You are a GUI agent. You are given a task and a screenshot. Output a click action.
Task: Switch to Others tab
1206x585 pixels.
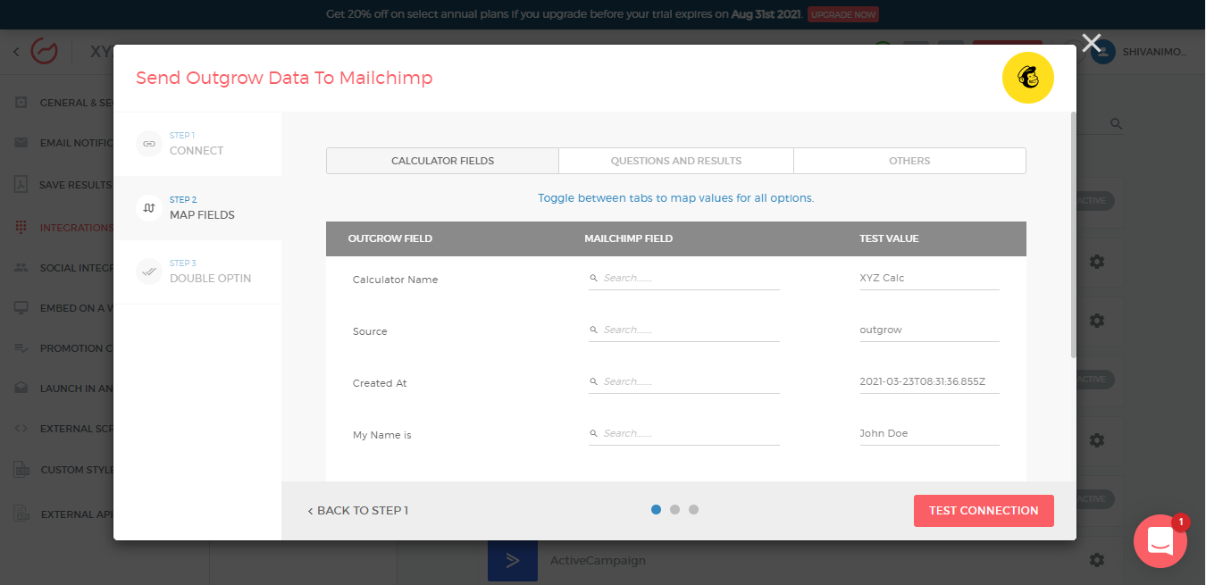[x=909, y=161]
